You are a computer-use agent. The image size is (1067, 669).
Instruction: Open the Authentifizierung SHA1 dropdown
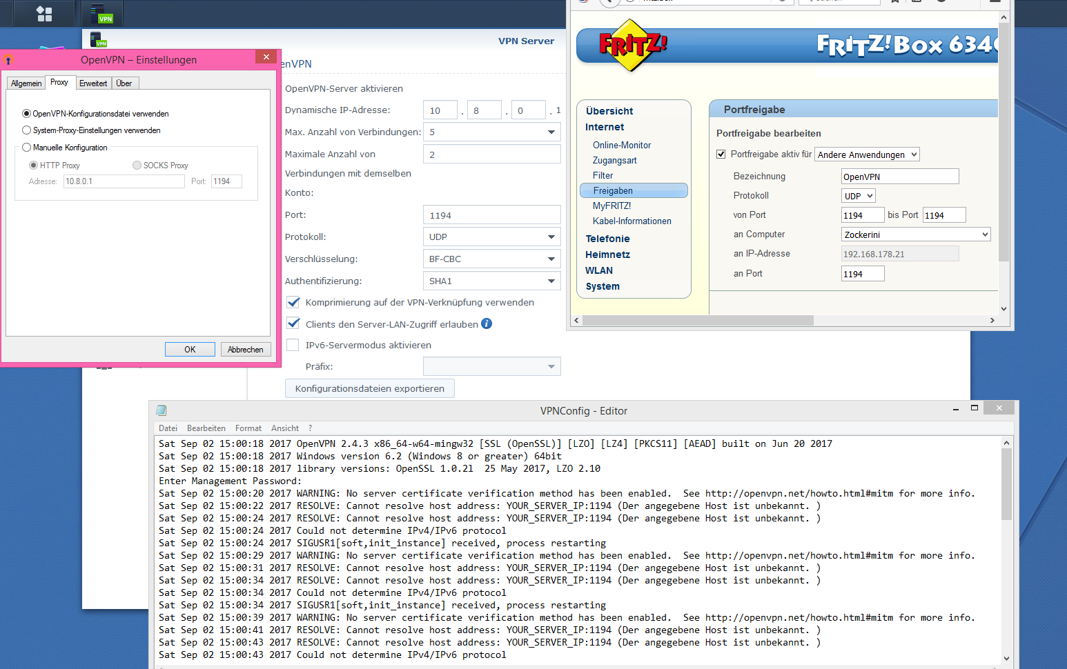[491, 281]
